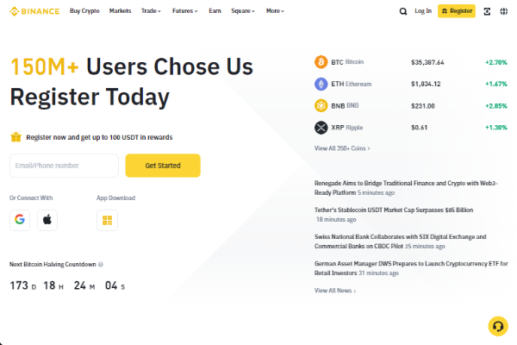Click the yellow Register button

coord(457,11)
